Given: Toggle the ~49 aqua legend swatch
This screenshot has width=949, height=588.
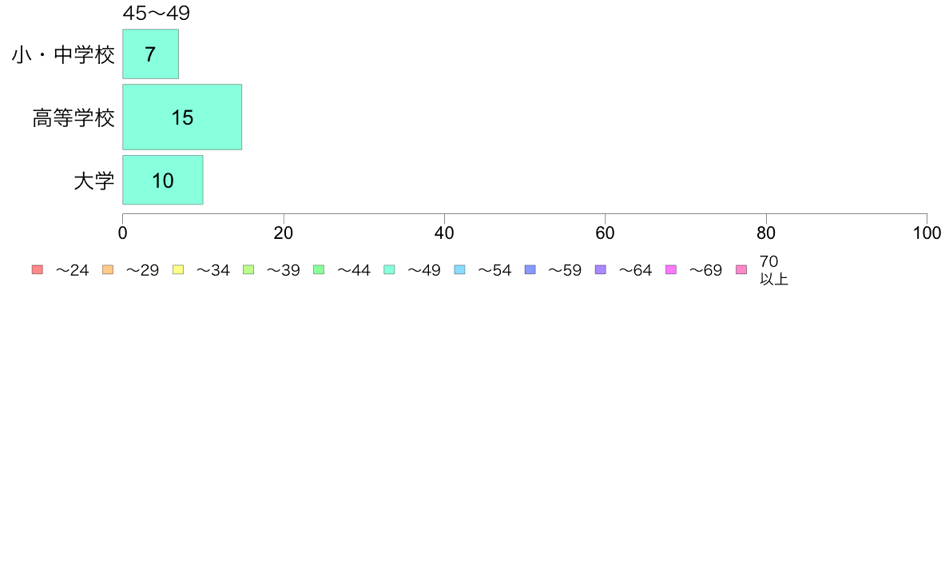Looking at the screenshot, I should coord(389,270).
